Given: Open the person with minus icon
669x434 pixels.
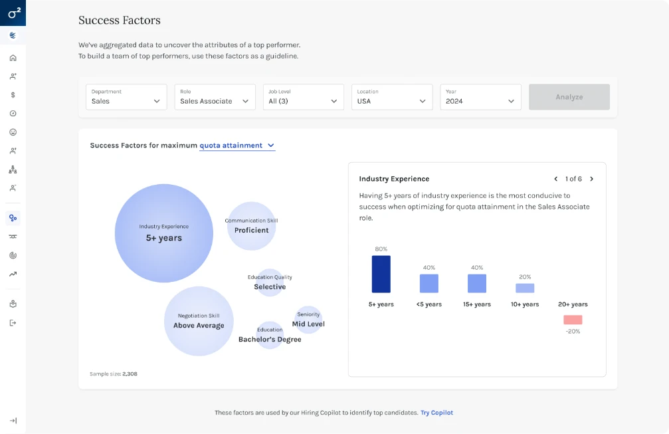Looking at the screenshot, I should pos(13,188).
